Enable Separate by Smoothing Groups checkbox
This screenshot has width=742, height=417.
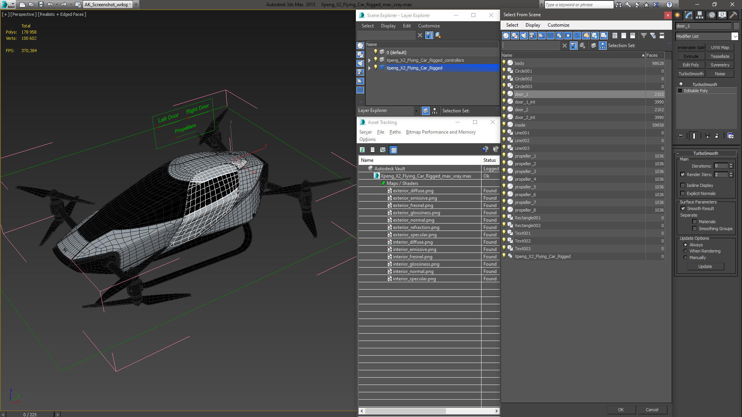pyautogui.click(x=694, y=229)
